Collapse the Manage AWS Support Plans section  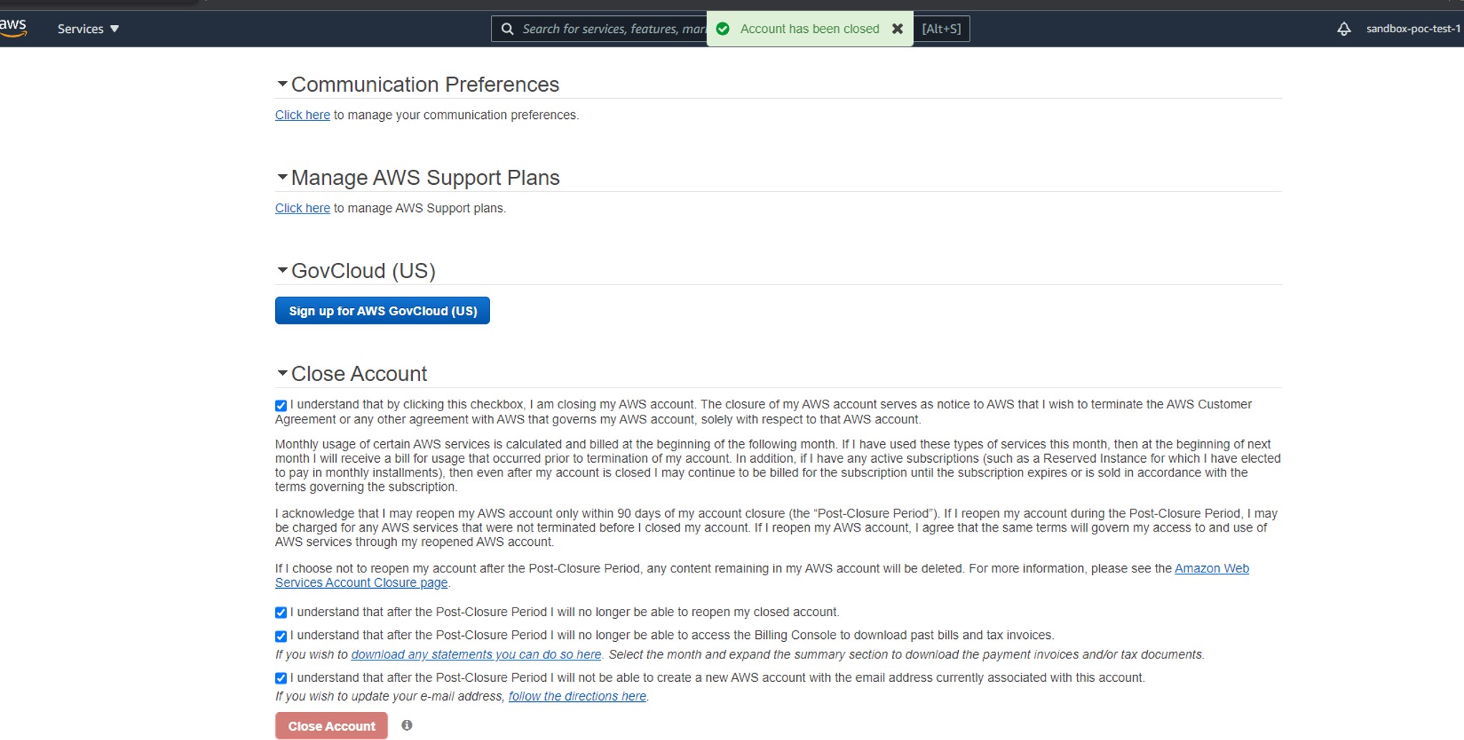click(282, 177)
